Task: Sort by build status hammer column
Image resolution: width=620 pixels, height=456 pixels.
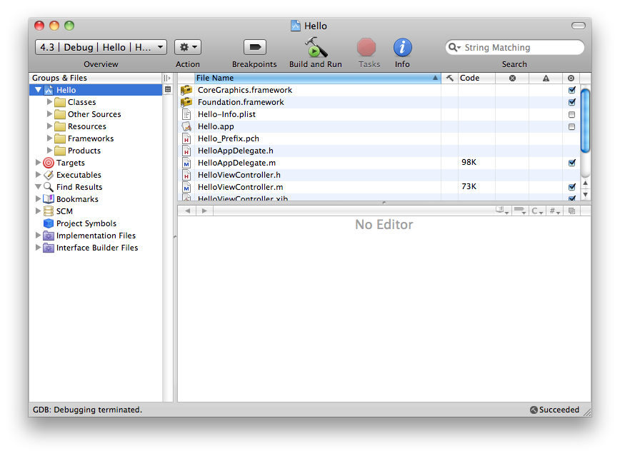Action: coord(449,78)
